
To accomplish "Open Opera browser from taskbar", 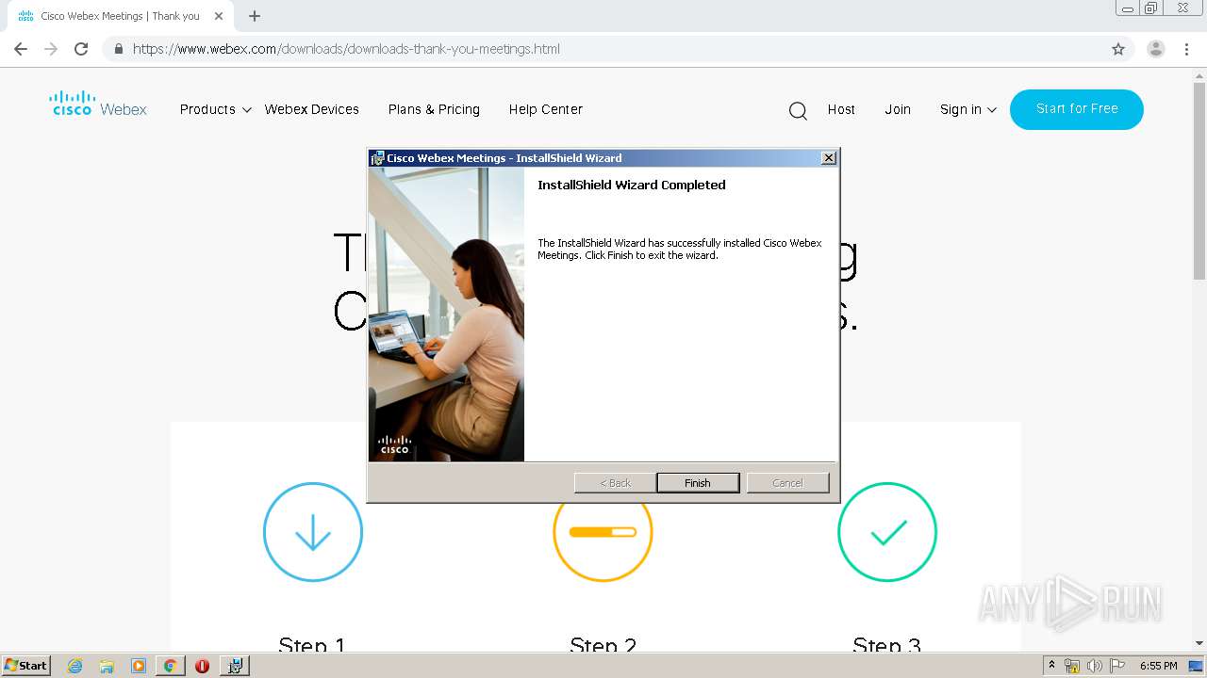I will (x=202, y=666).
